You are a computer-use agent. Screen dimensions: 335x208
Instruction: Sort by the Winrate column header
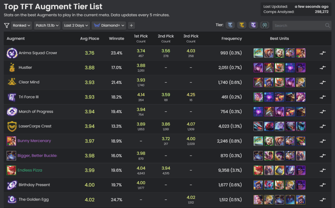point(117,38)
